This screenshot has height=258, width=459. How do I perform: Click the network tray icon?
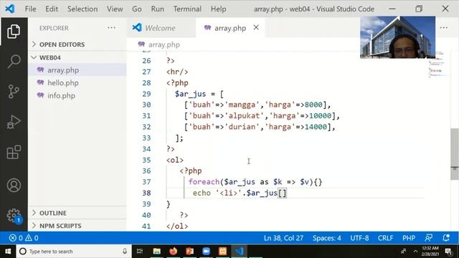[404, 252]
